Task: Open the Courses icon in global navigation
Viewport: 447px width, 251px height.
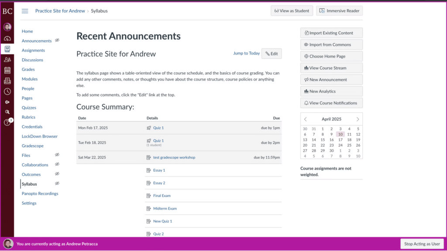Action: (x=7, y=49)
